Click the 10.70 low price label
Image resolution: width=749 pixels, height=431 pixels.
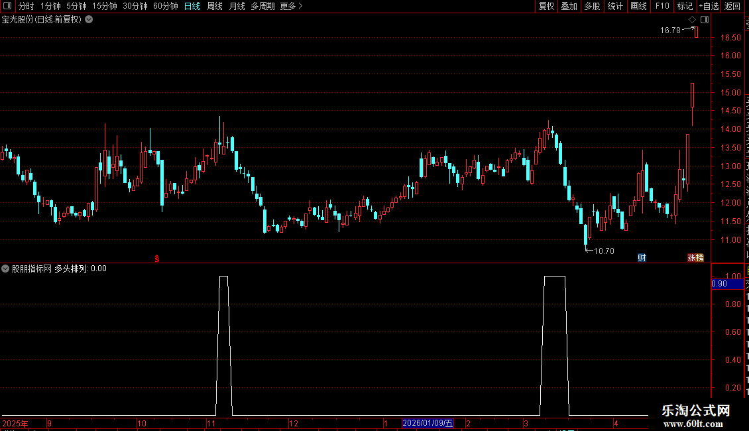604,251
